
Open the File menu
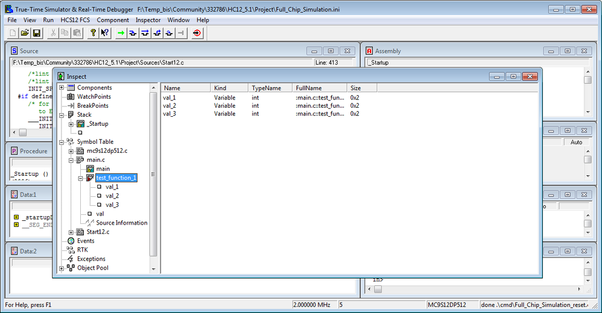[x=12, y=20]
